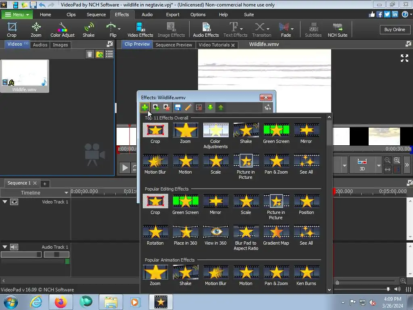Move effect up with green up arrow

[221, 107]
